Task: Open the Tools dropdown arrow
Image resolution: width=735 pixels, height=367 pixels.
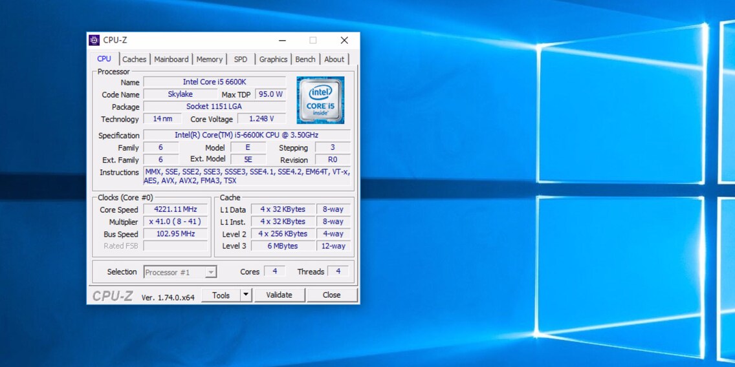Action: point(246,295)
